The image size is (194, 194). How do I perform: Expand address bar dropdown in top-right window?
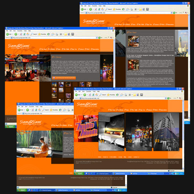172,13
